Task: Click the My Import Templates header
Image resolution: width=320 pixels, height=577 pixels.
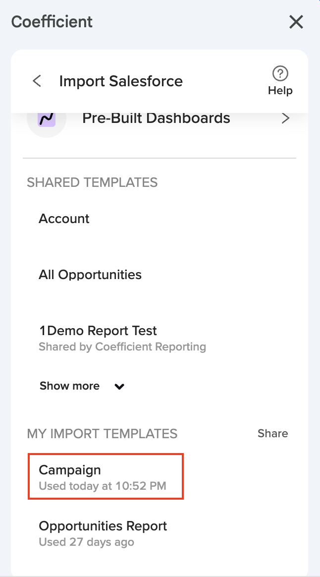Action: tap(102, 434)
